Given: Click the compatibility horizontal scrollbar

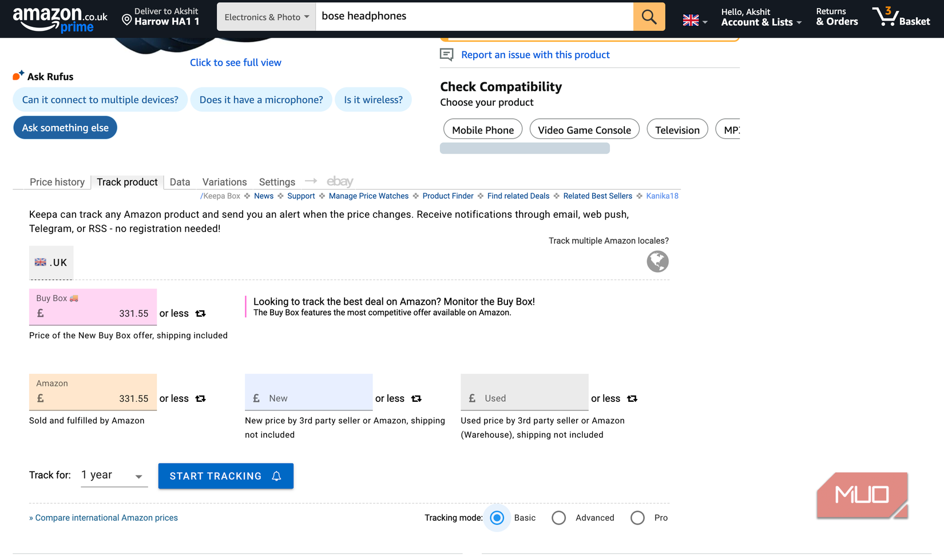Looking at the screenshot, I should click(x=525, y=149).
